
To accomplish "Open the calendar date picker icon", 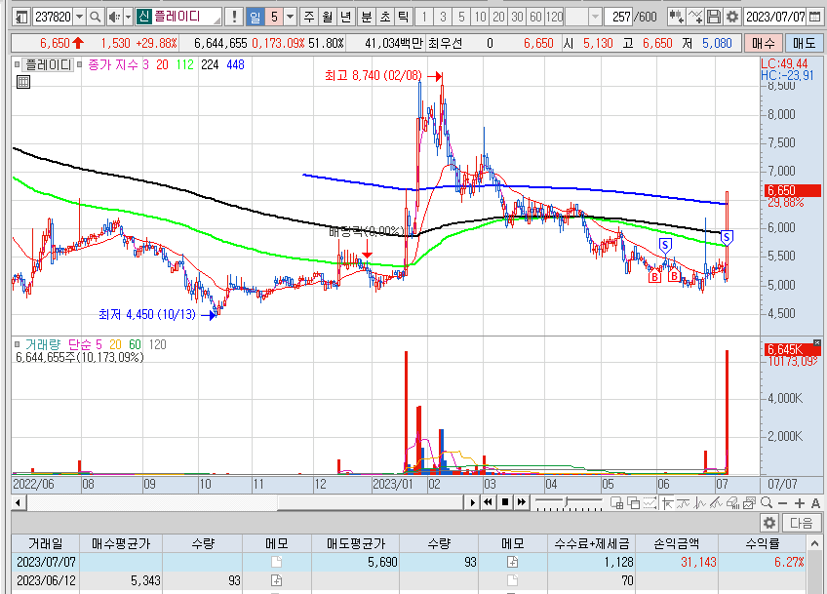I will (814, 17).
